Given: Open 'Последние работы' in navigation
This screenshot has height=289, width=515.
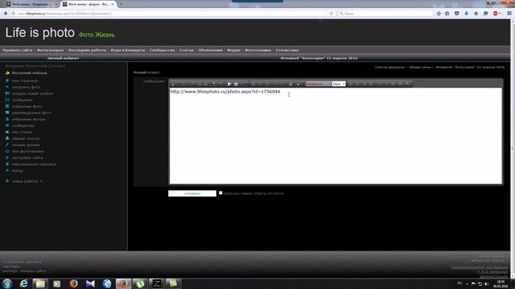Looking at the screenshot, I should [x=87, y=50].
